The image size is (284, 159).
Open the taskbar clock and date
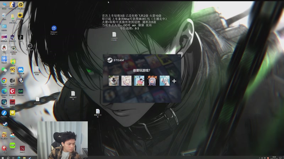click(274, 158)
